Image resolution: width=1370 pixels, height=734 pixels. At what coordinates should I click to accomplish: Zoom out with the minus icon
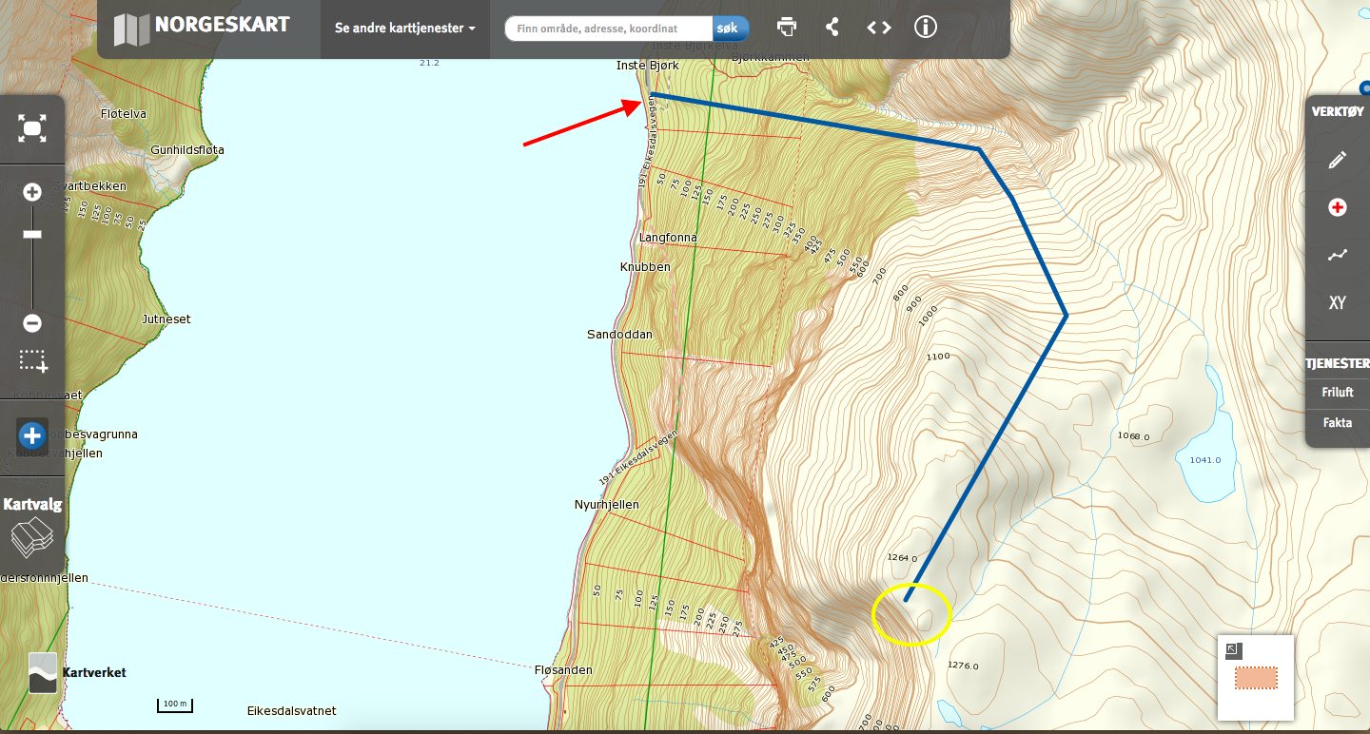point(32,323)
